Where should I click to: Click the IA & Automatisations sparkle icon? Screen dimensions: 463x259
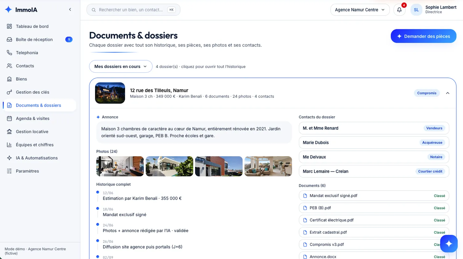pyautogui.click(x=10, y=158)
